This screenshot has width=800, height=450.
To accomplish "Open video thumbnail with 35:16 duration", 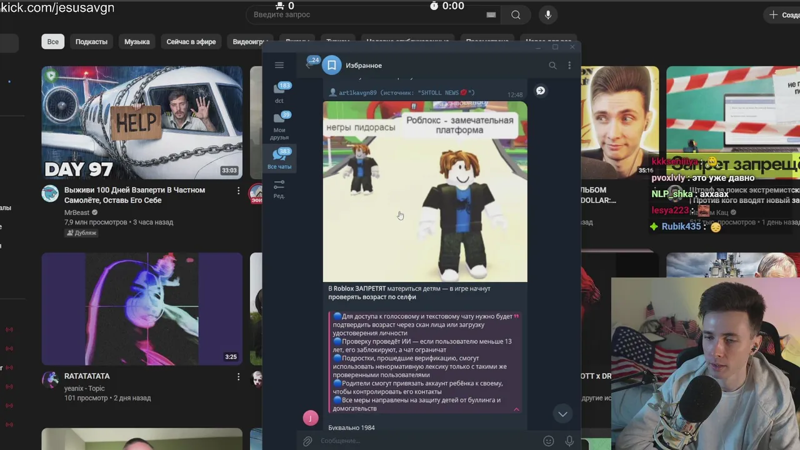I will click(x=619, y=123).
